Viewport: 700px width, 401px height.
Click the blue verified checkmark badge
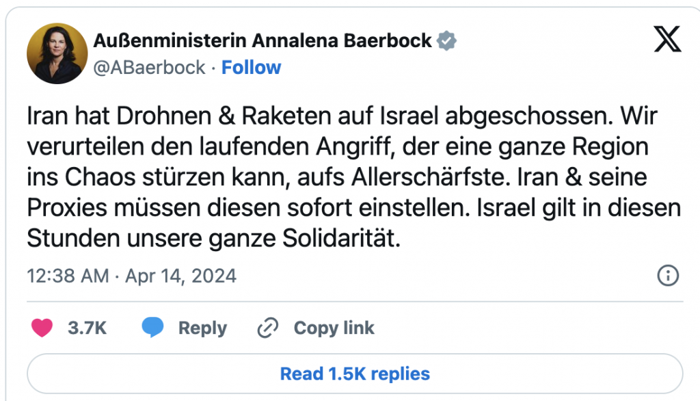pyautogui.click(x=447, y=41)
